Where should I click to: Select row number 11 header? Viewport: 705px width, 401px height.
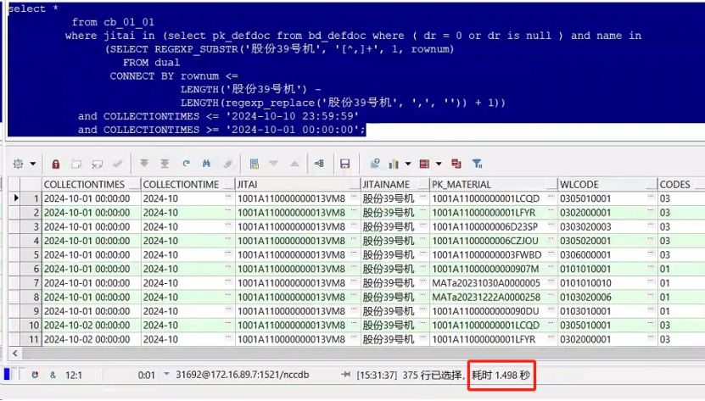click(x=31, y=339)
